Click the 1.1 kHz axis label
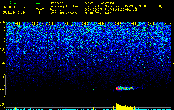This screenshot has height=110, width=174. pyautogui.click(x=2, y=36)
